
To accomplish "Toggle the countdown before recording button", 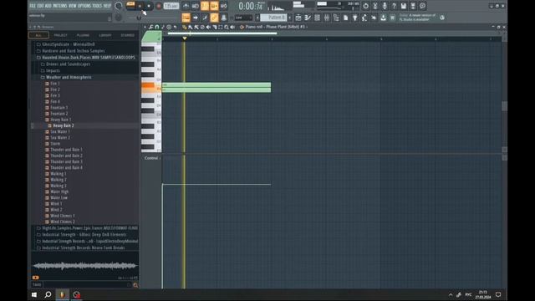I will click(x=205, y=6).
